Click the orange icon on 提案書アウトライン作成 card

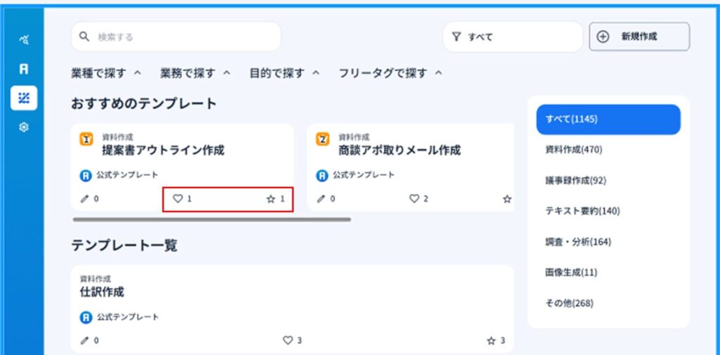[x=87, y=139]
